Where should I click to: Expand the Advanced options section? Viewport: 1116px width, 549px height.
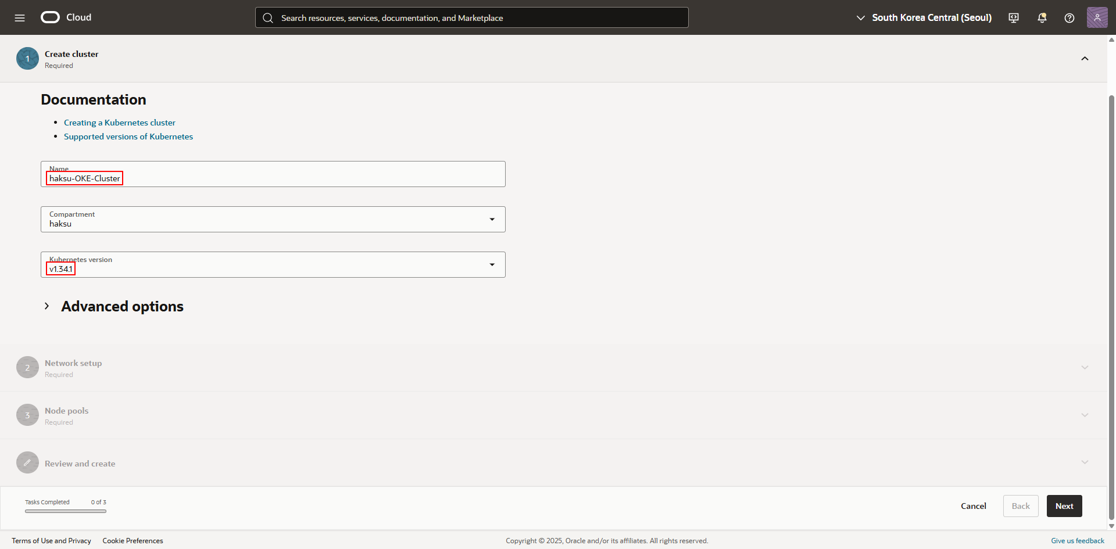[x=47, y=306]
